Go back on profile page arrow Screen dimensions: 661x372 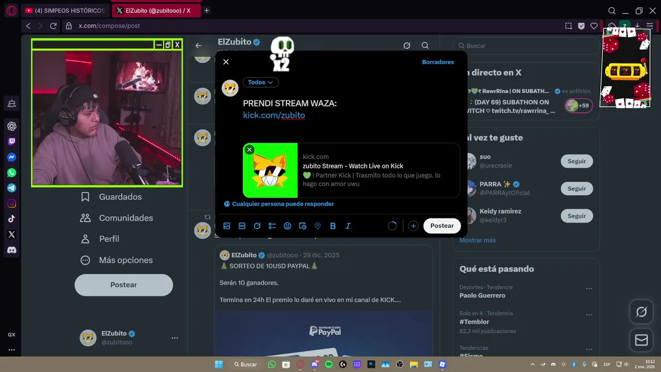click(x=198, y=45)
